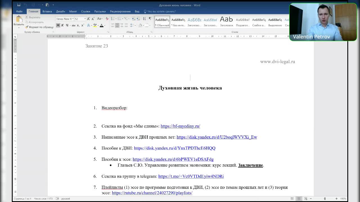
Task: Click the text effects glowing A icon
Action: click(88, 25)
